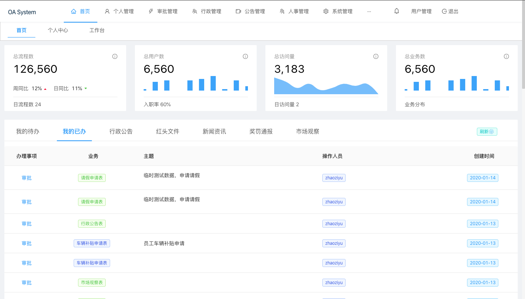
Task: Open the 奖罚通报 tab
Action: pyautogui.click(x=261, y=131)
